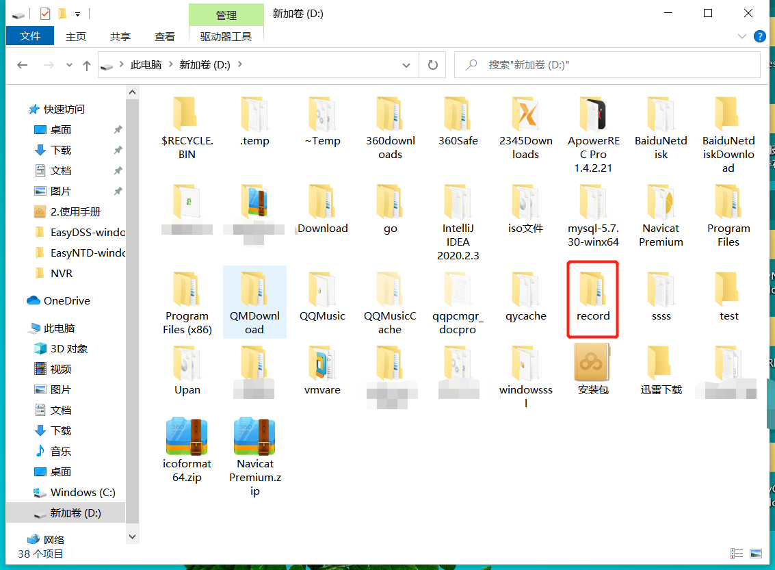This screenshot has height=570, width=775.
Task: Select the BaiduNetdisk folder
Action: 661,127
